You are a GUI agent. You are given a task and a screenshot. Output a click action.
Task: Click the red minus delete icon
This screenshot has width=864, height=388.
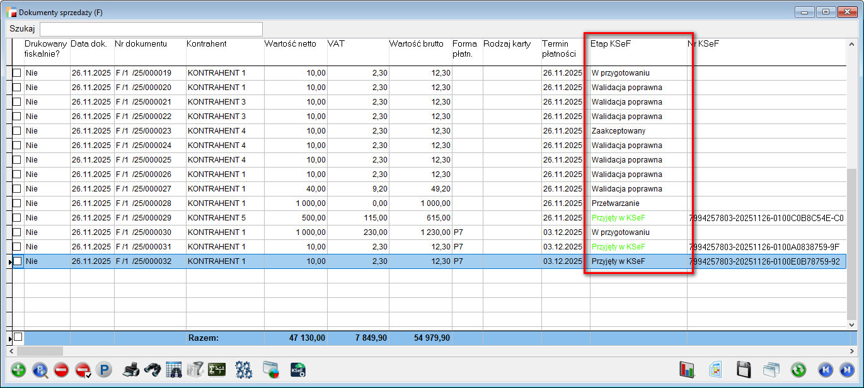[x=61, y=370]
